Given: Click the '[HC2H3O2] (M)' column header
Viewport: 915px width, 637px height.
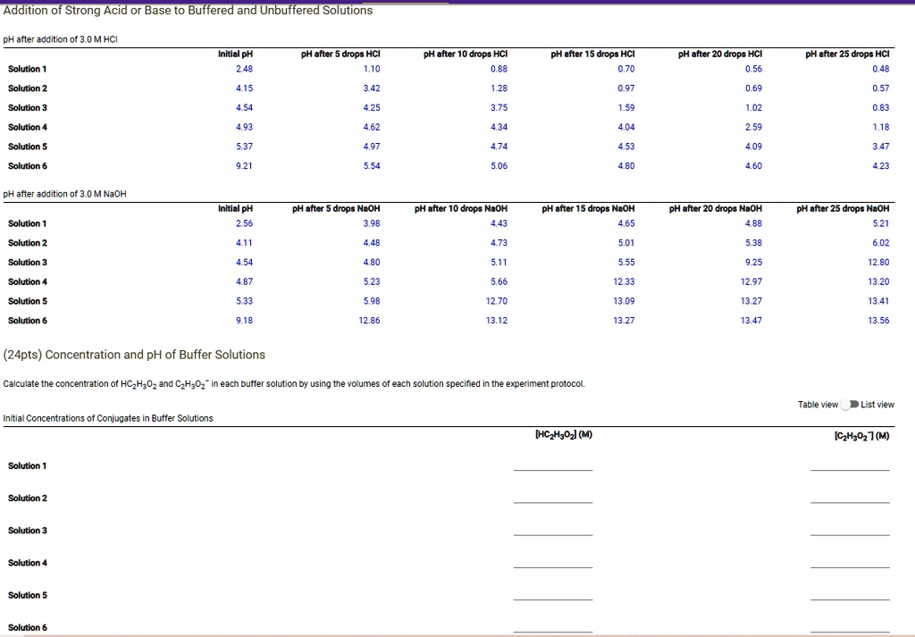Looking at the screenshot, I should point(564,434).
